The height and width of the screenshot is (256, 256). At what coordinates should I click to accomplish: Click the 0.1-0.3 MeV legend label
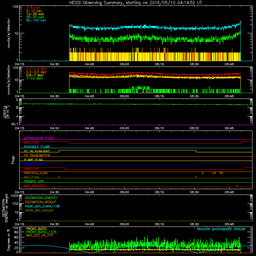coord(36,69)
